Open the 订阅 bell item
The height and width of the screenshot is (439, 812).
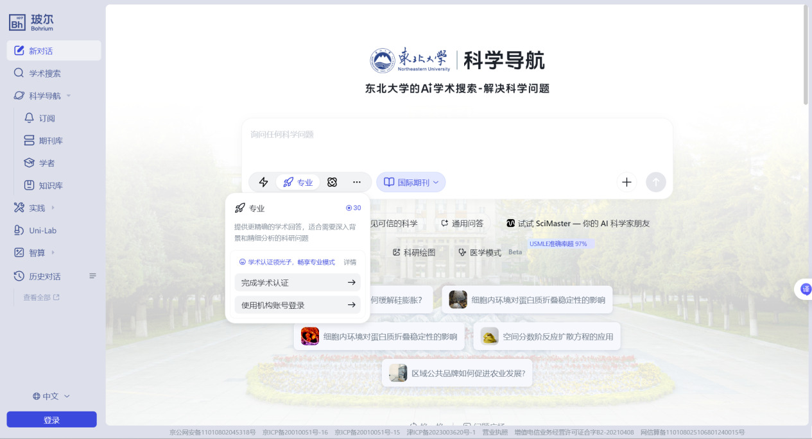pyautogui.click(x=47, y=118)
